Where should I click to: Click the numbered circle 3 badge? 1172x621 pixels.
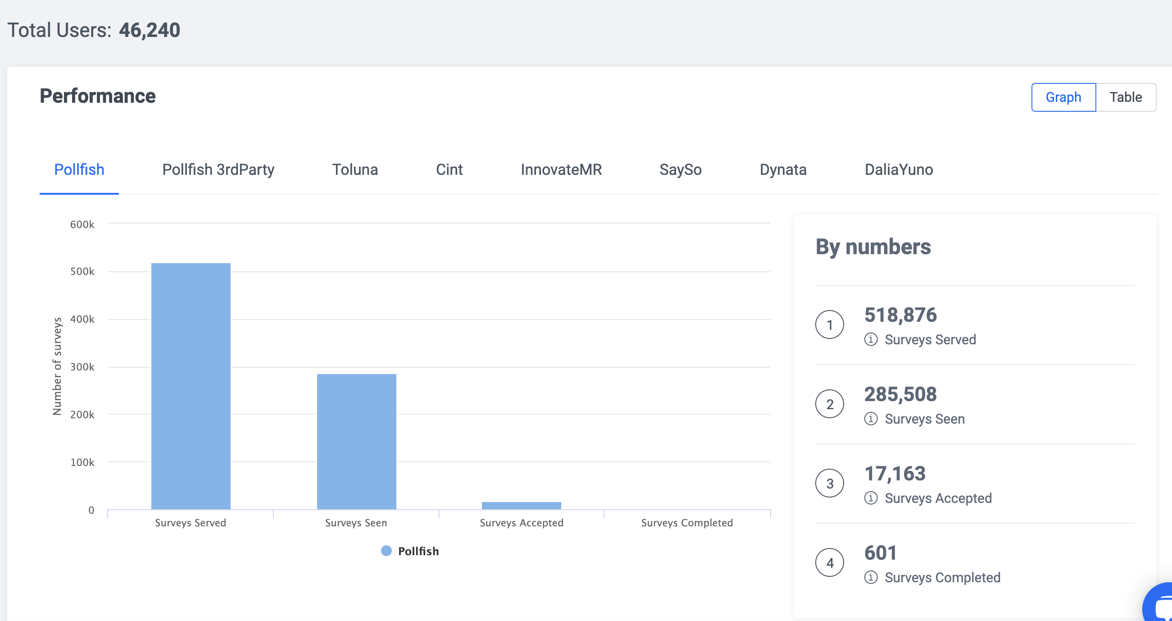point(829,483)
